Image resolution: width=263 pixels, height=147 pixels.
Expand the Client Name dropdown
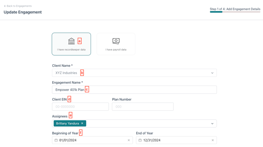[212, 73]
